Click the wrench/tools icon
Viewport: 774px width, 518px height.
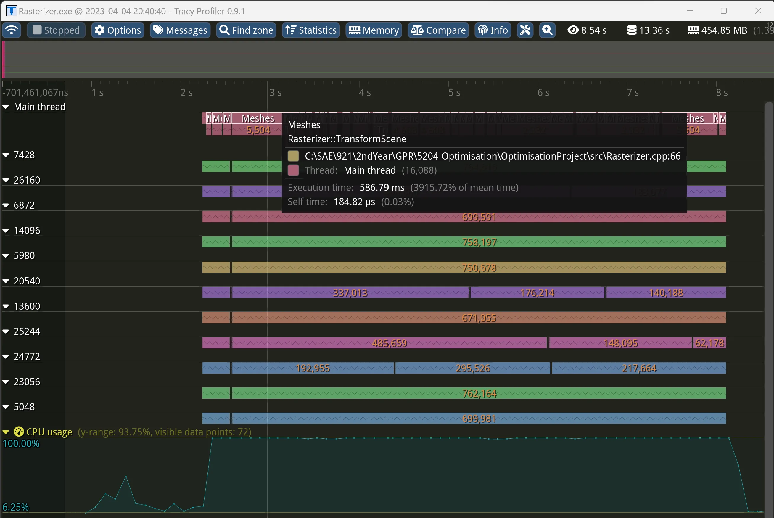525,30
